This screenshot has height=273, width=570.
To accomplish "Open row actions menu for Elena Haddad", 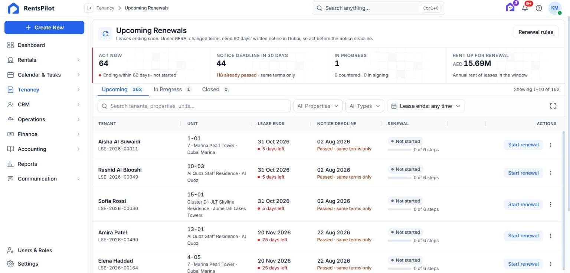I will (x=551, y=264).
